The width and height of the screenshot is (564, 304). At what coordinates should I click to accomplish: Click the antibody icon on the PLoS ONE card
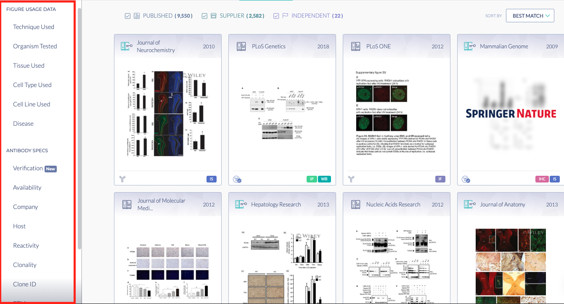351,179
